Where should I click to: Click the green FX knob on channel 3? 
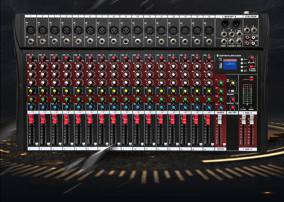click(x=55, y=99)
